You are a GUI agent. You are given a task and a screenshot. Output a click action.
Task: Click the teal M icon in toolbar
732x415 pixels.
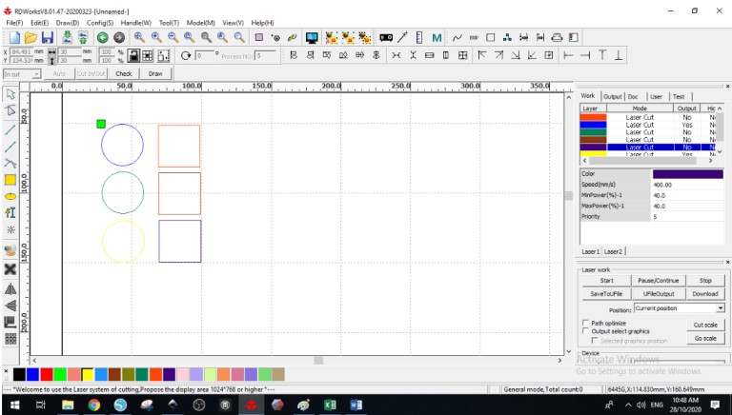point(437,38)
